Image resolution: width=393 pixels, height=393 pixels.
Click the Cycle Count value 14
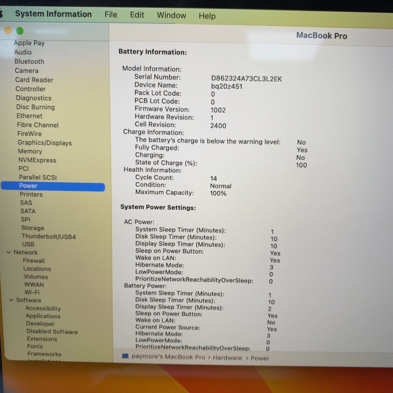tap(214, 179)
